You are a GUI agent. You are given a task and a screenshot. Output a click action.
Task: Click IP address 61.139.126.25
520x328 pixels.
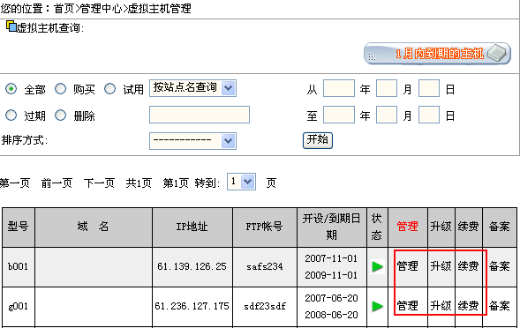[192, 266]
